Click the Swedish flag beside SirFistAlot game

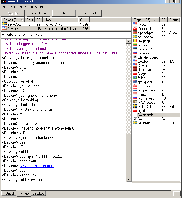point(4,25)
